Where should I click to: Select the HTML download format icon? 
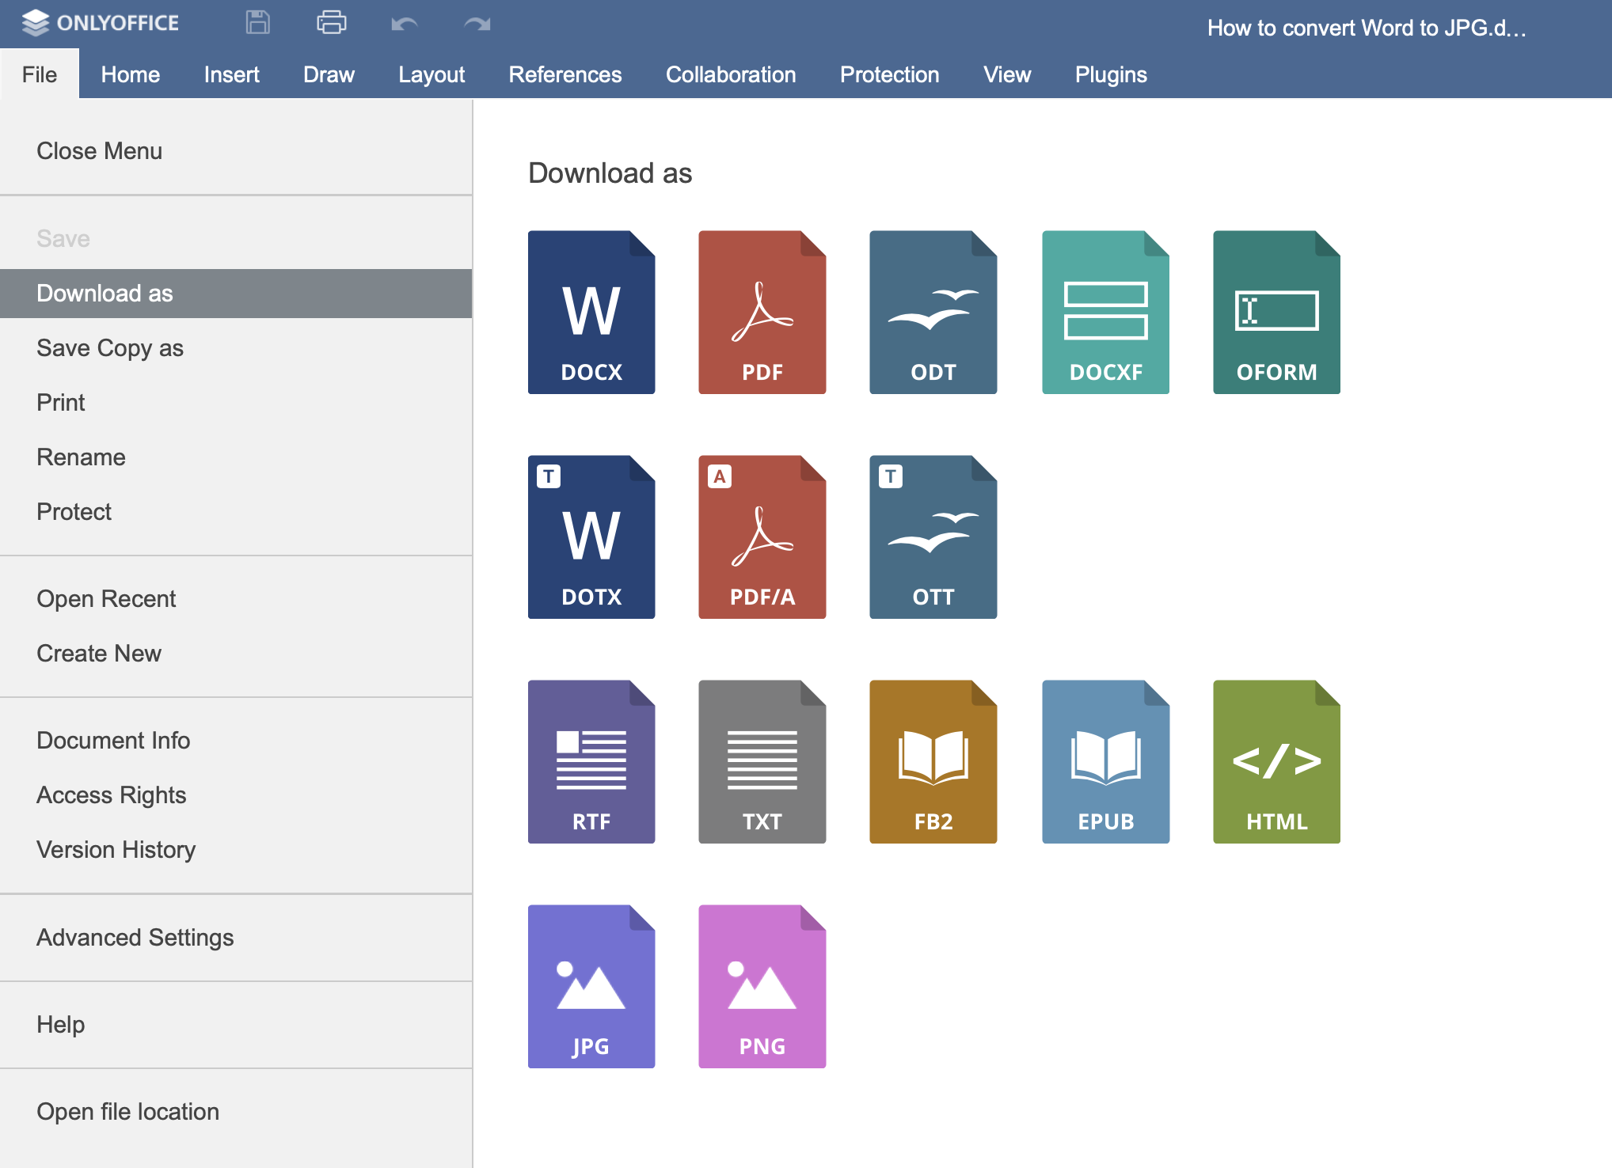(1276, 760)
